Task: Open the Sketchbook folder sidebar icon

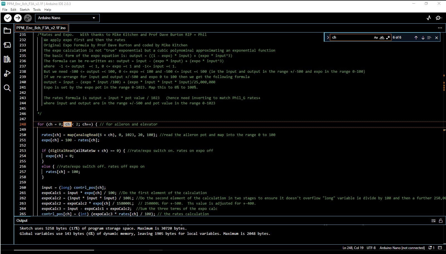Action: click(7, 31)
